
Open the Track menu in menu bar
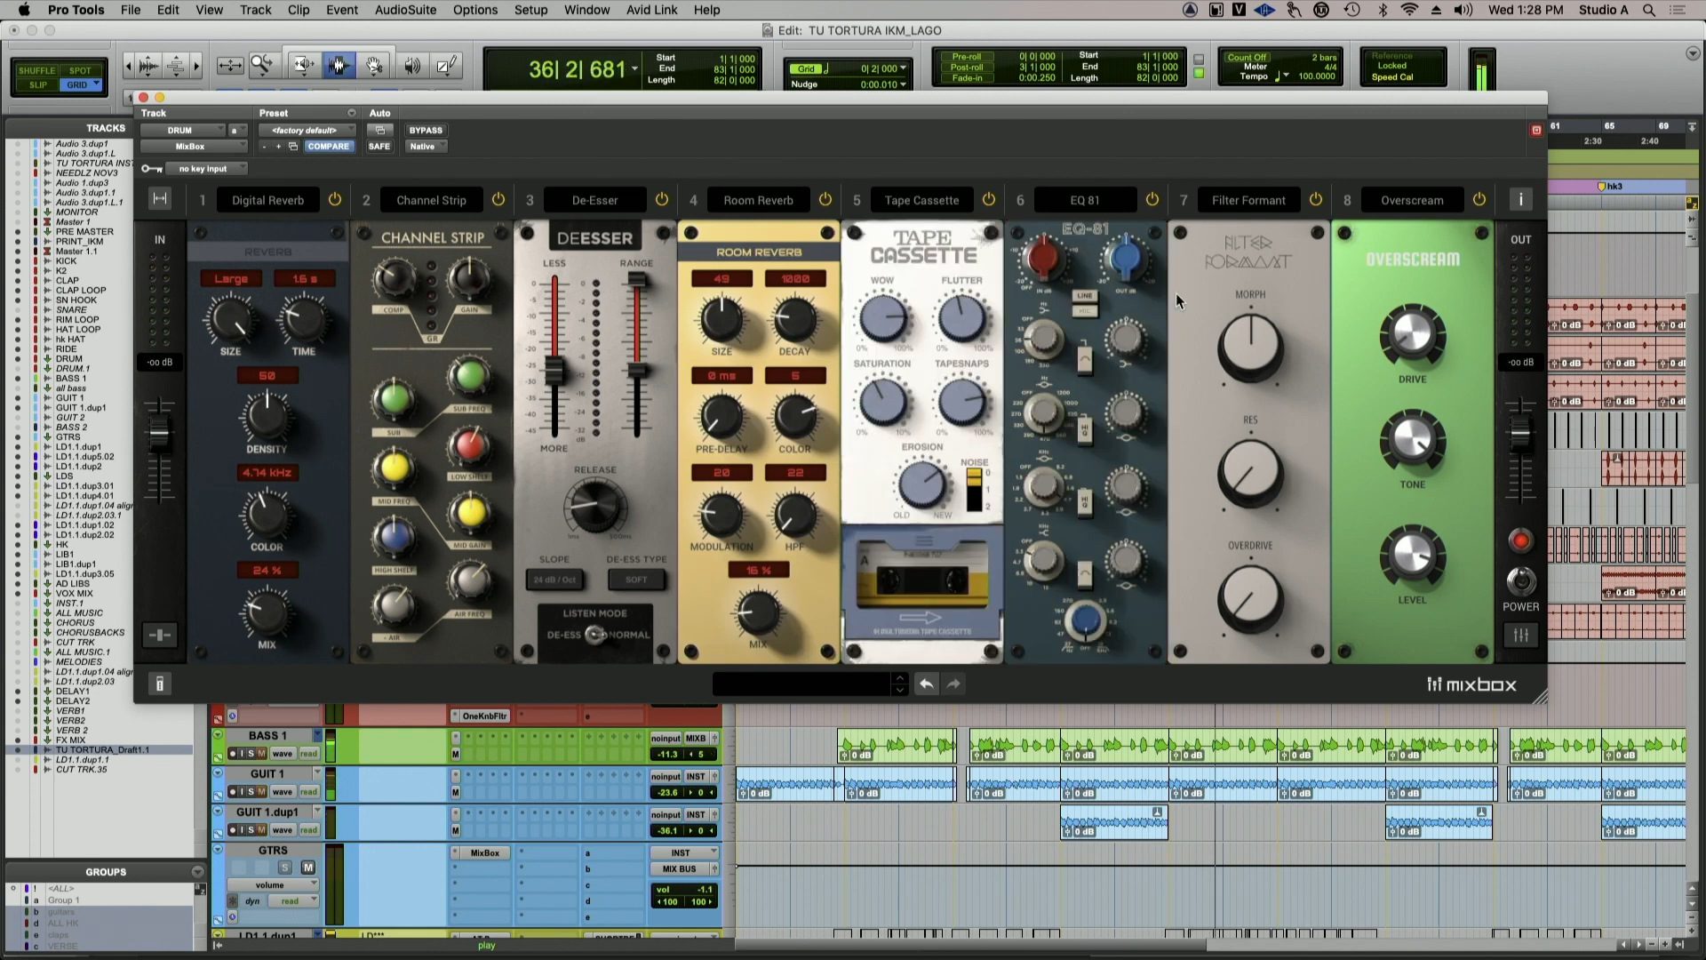[253, 10]
